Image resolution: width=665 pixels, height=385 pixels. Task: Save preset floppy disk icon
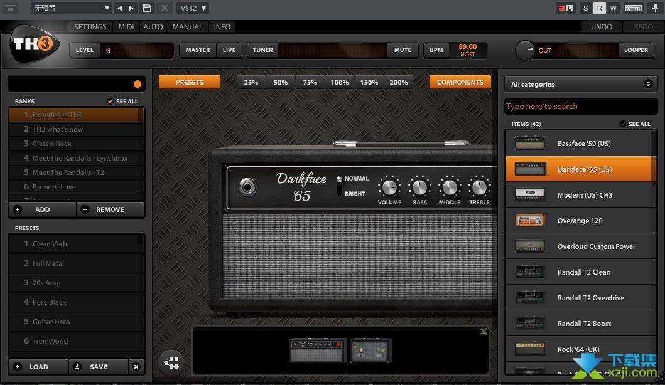coord(147,8)
